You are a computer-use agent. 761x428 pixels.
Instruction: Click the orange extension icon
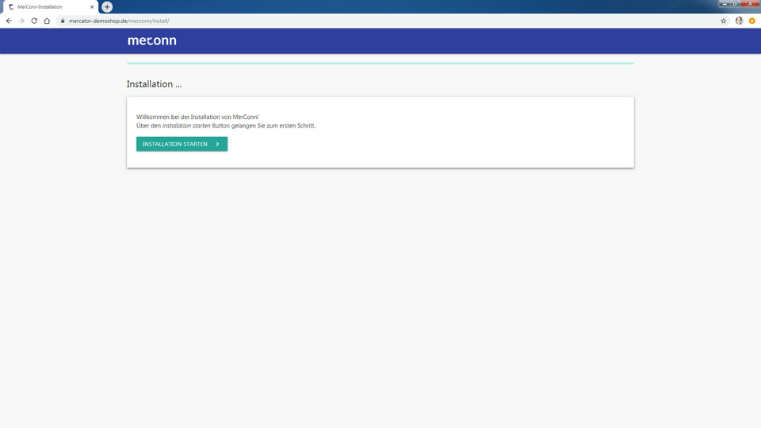click(x=751, y=21)
